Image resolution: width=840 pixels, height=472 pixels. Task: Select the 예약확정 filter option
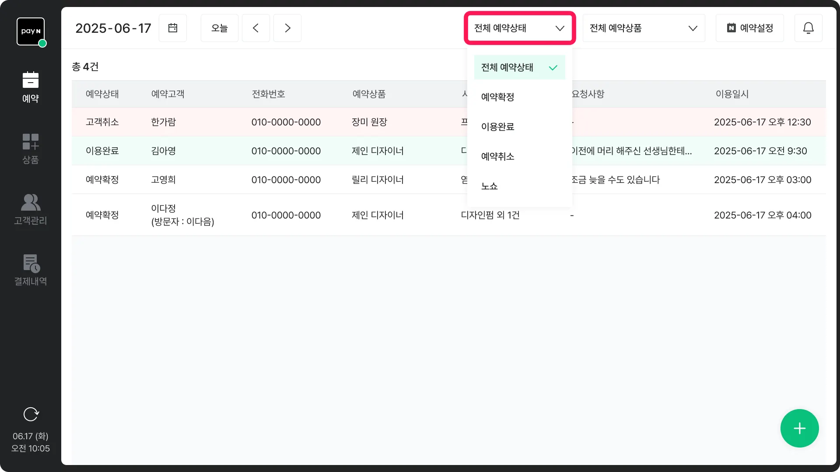[x=498, y=97]
